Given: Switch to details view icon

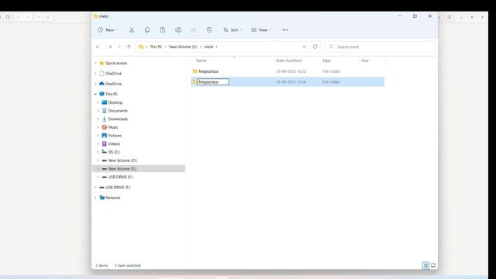Looking at the screenshot, I should tap(425, 265).
